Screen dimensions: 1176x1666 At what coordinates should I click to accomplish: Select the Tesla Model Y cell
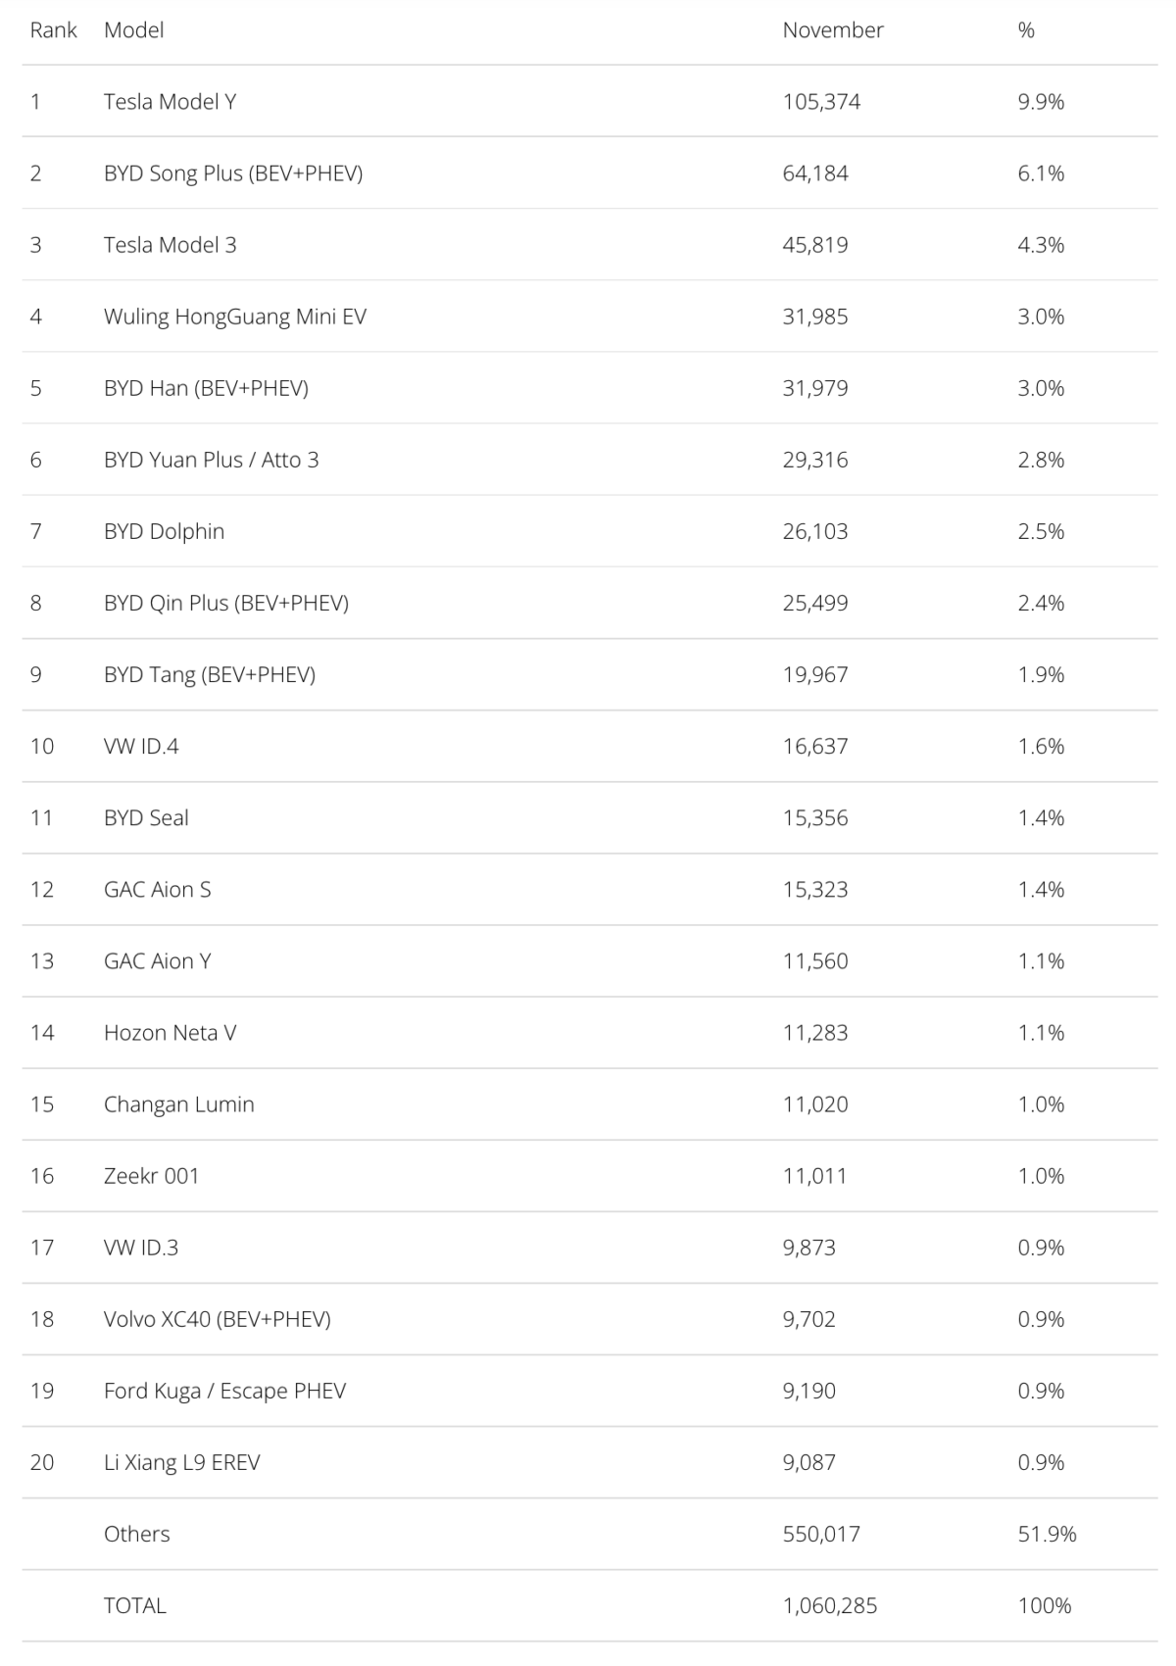(x=170, y=102)
